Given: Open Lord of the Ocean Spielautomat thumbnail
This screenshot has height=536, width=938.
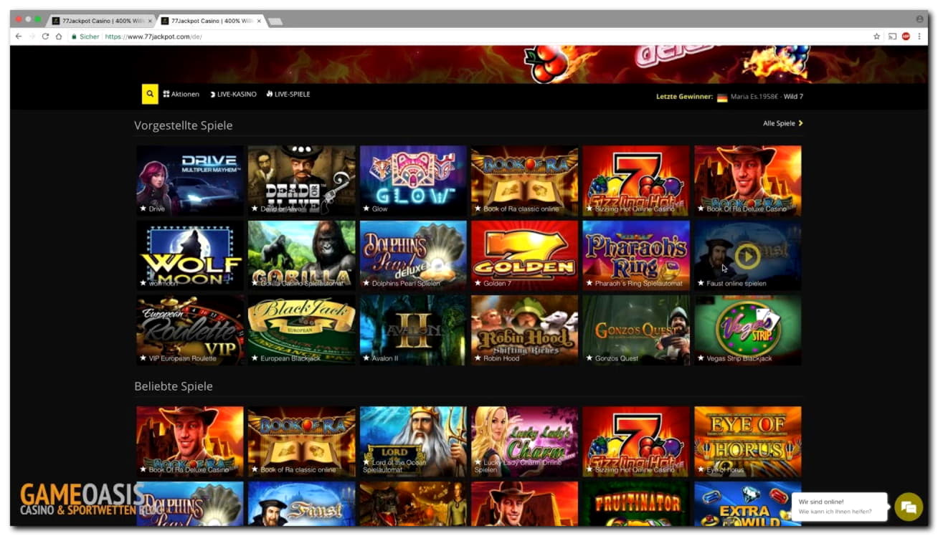Looking at the screenshot, I should click(413, 441).
